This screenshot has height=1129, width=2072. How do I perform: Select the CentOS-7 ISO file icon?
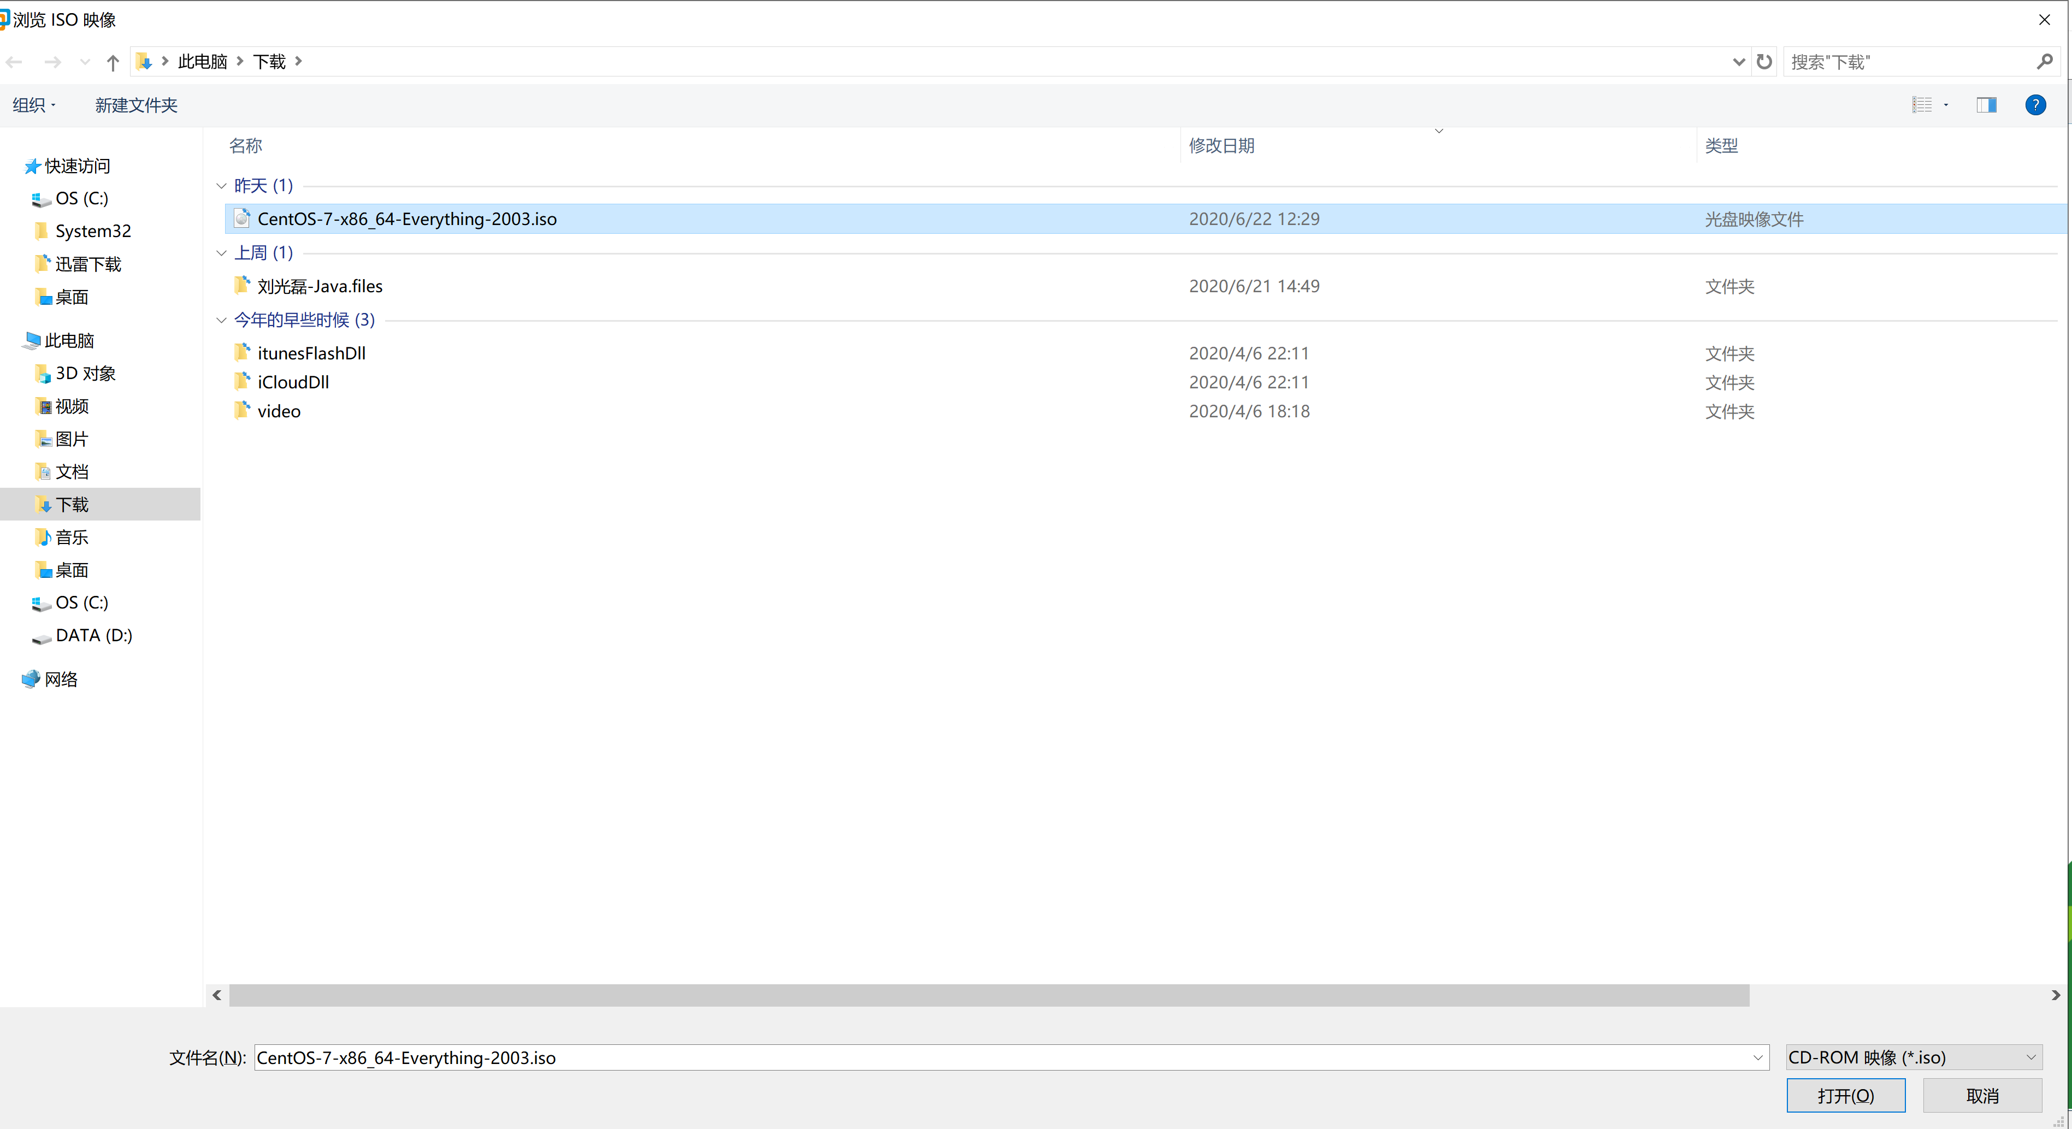(x=241, y=218)
